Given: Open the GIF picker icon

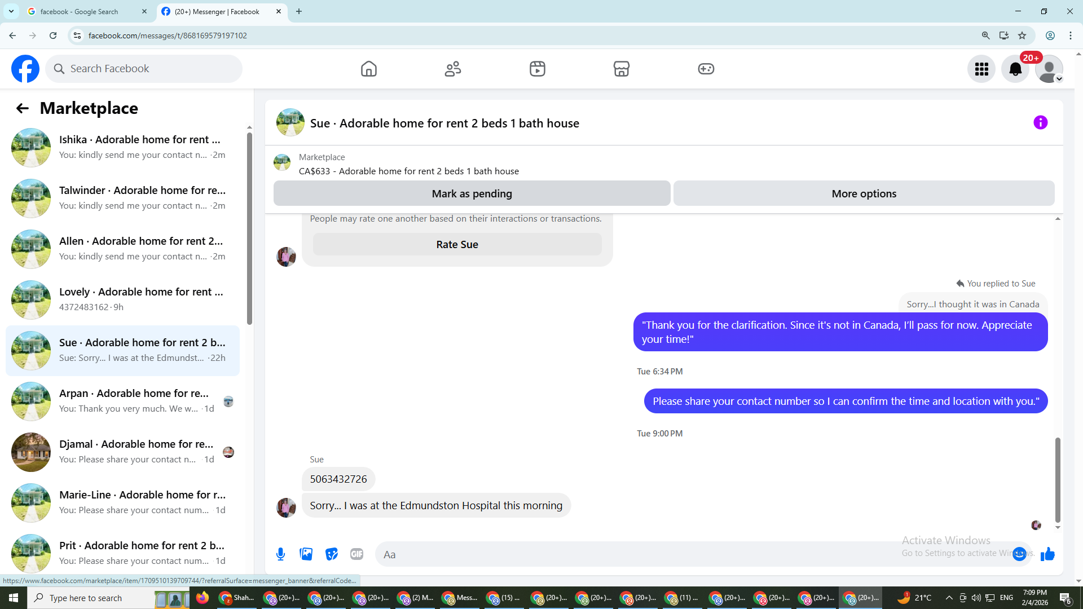Looking at the screenshot, I should point(356,554).
